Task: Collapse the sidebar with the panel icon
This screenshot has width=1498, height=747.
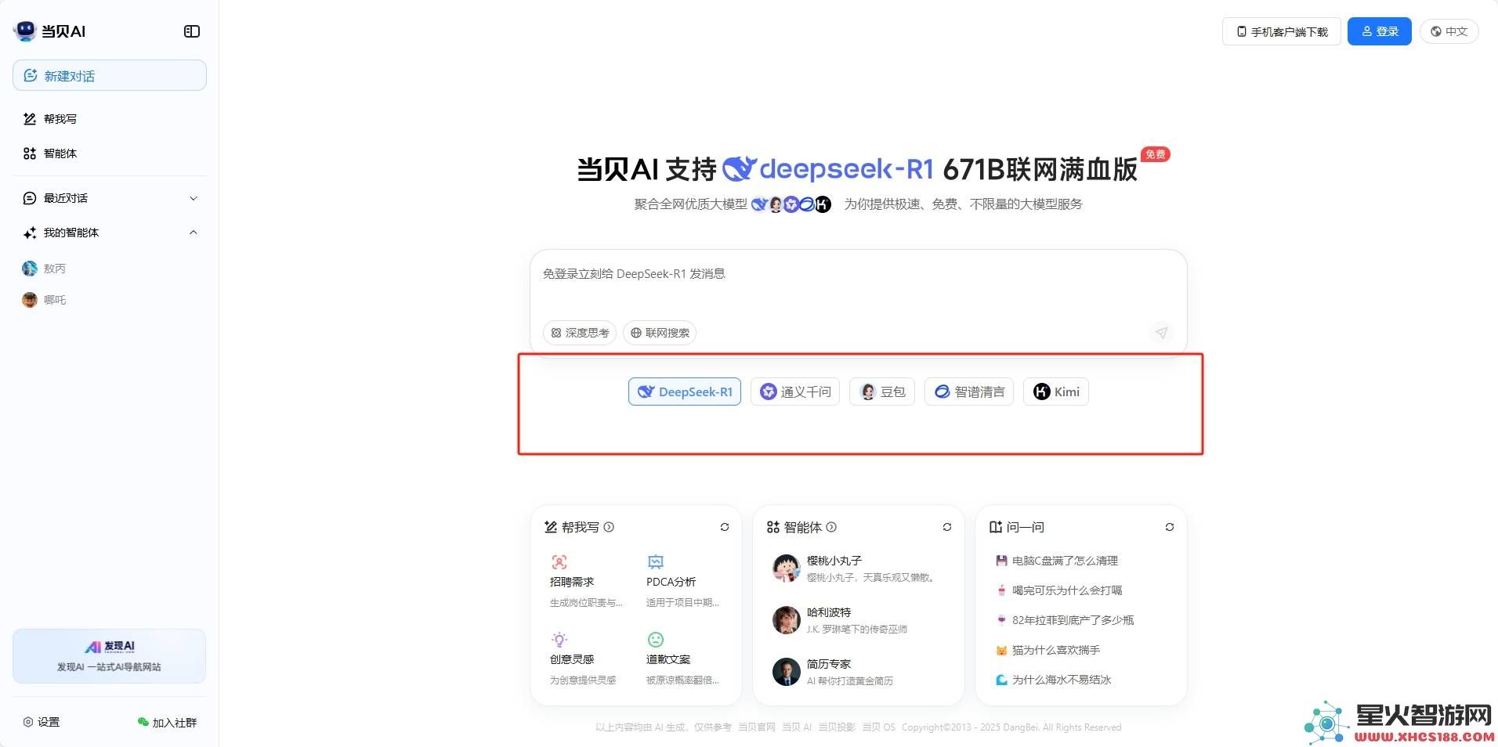Action: [x=192, y=31]
